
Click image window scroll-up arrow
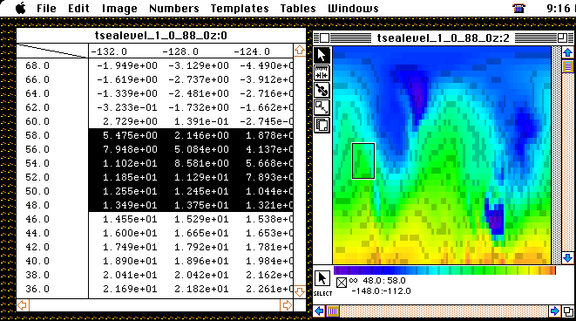point(567,52)
